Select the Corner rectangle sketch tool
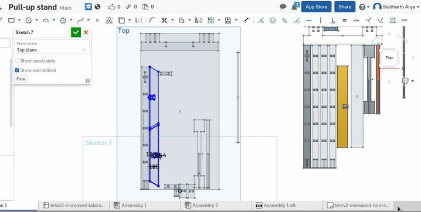Screen dimensions: 421x212 pos(11,20)
